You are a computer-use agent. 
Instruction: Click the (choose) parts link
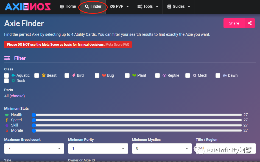click(17, 96)
